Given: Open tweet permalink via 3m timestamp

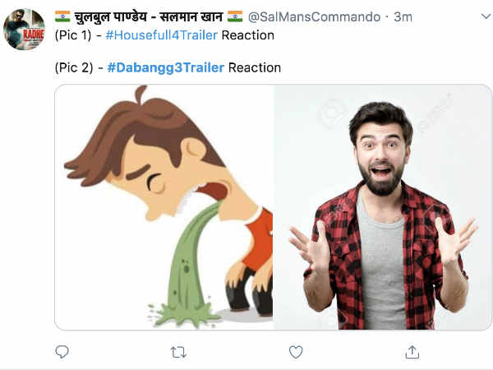Looking at the screenshot, I should pos(403,16).
